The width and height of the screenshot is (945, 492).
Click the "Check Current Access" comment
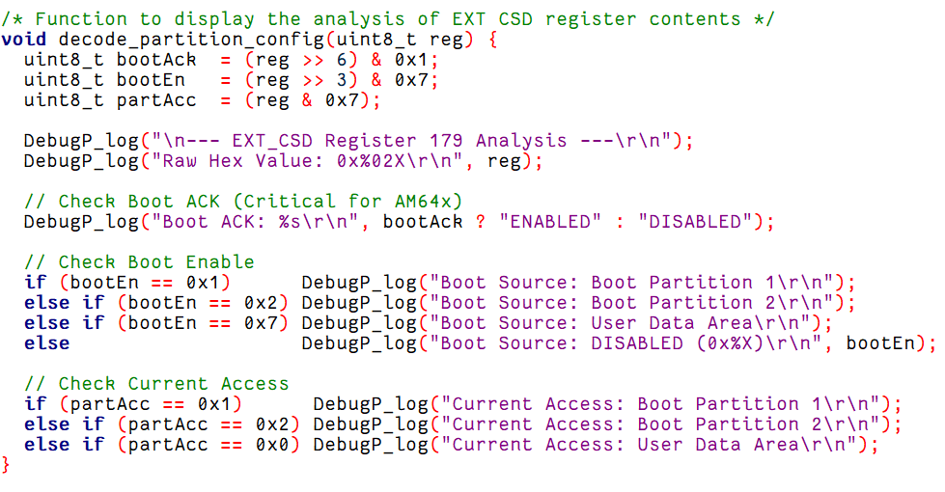point(156,384)
